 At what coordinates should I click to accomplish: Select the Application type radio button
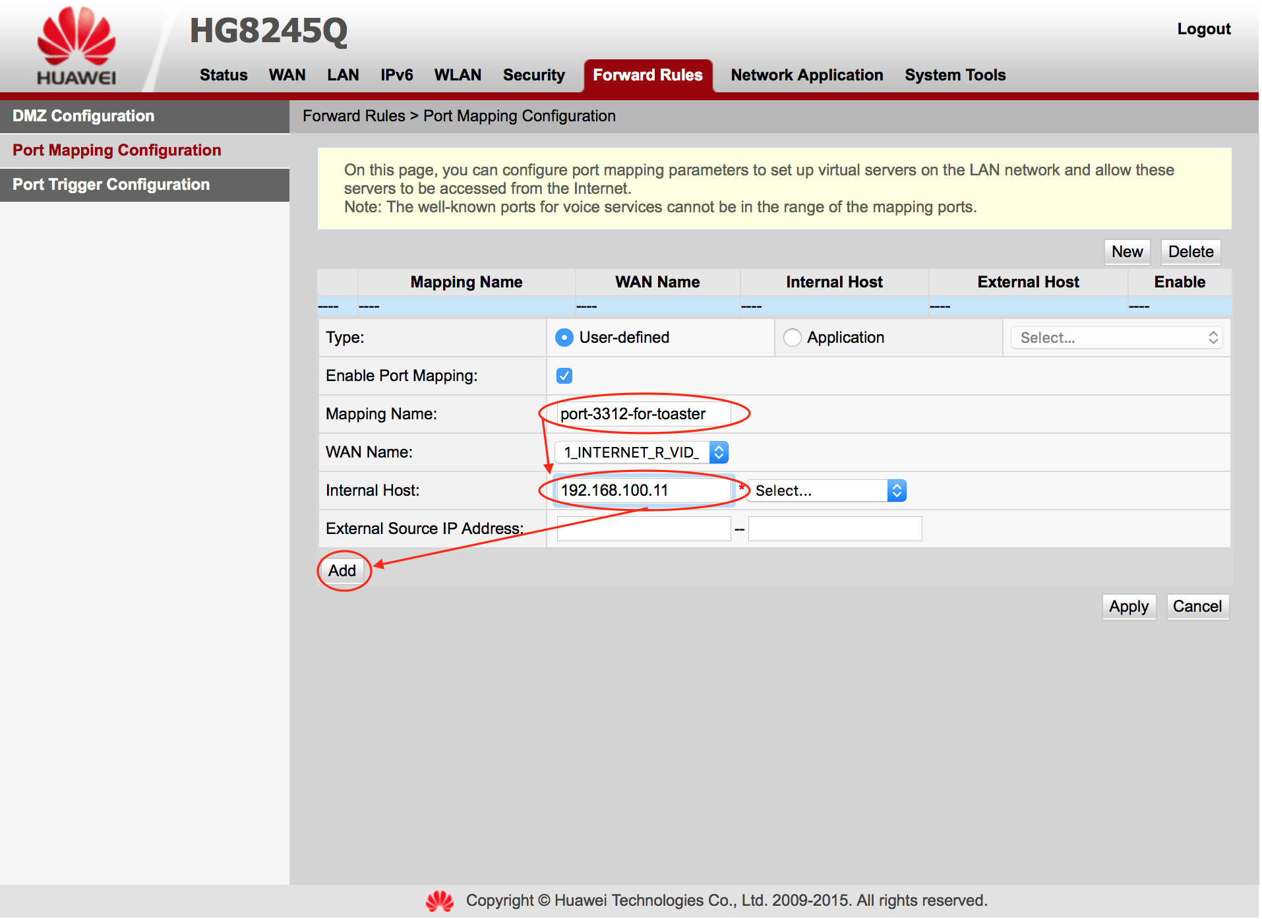click(792, 338)
